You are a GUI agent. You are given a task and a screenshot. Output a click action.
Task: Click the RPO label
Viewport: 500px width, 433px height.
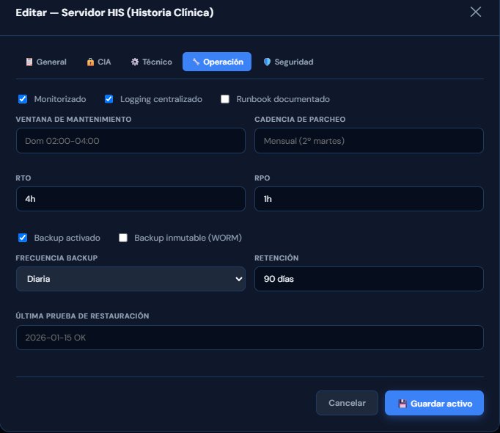pyautogui.click(x=262, y=178)
